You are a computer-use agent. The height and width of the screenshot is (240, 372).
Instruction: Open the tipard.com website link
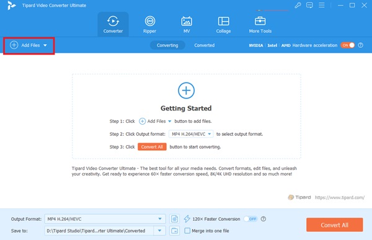[x=340, y=197]
